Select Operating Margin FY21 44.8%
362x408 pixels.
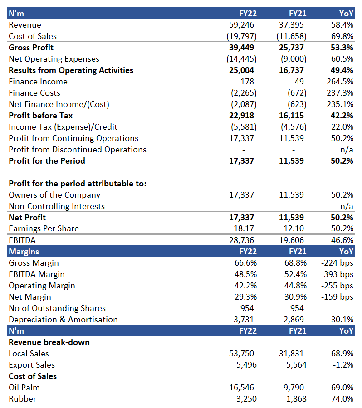(295, 286)
